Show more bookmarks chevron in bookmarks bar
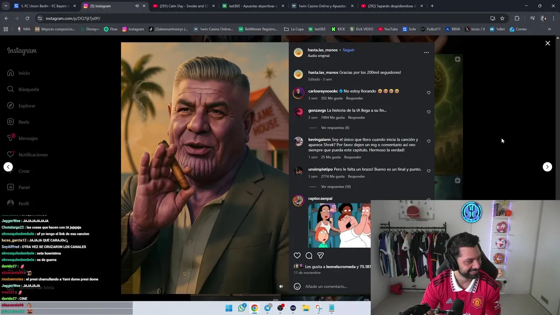 549,29
